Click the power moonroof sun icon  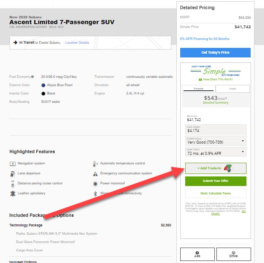pyautogui.click(x=95, y=184)
